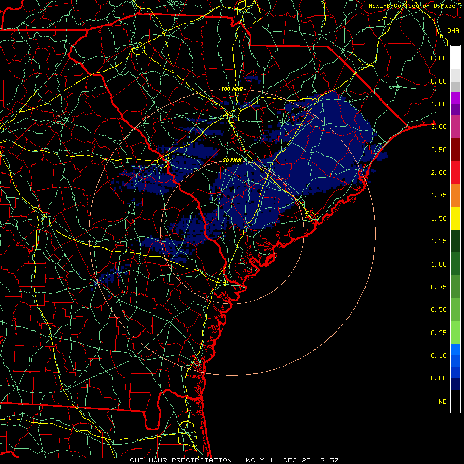Screen dimensions: 464x464
Task: Click the 0.25 legend value
Action: click(439, 333)
